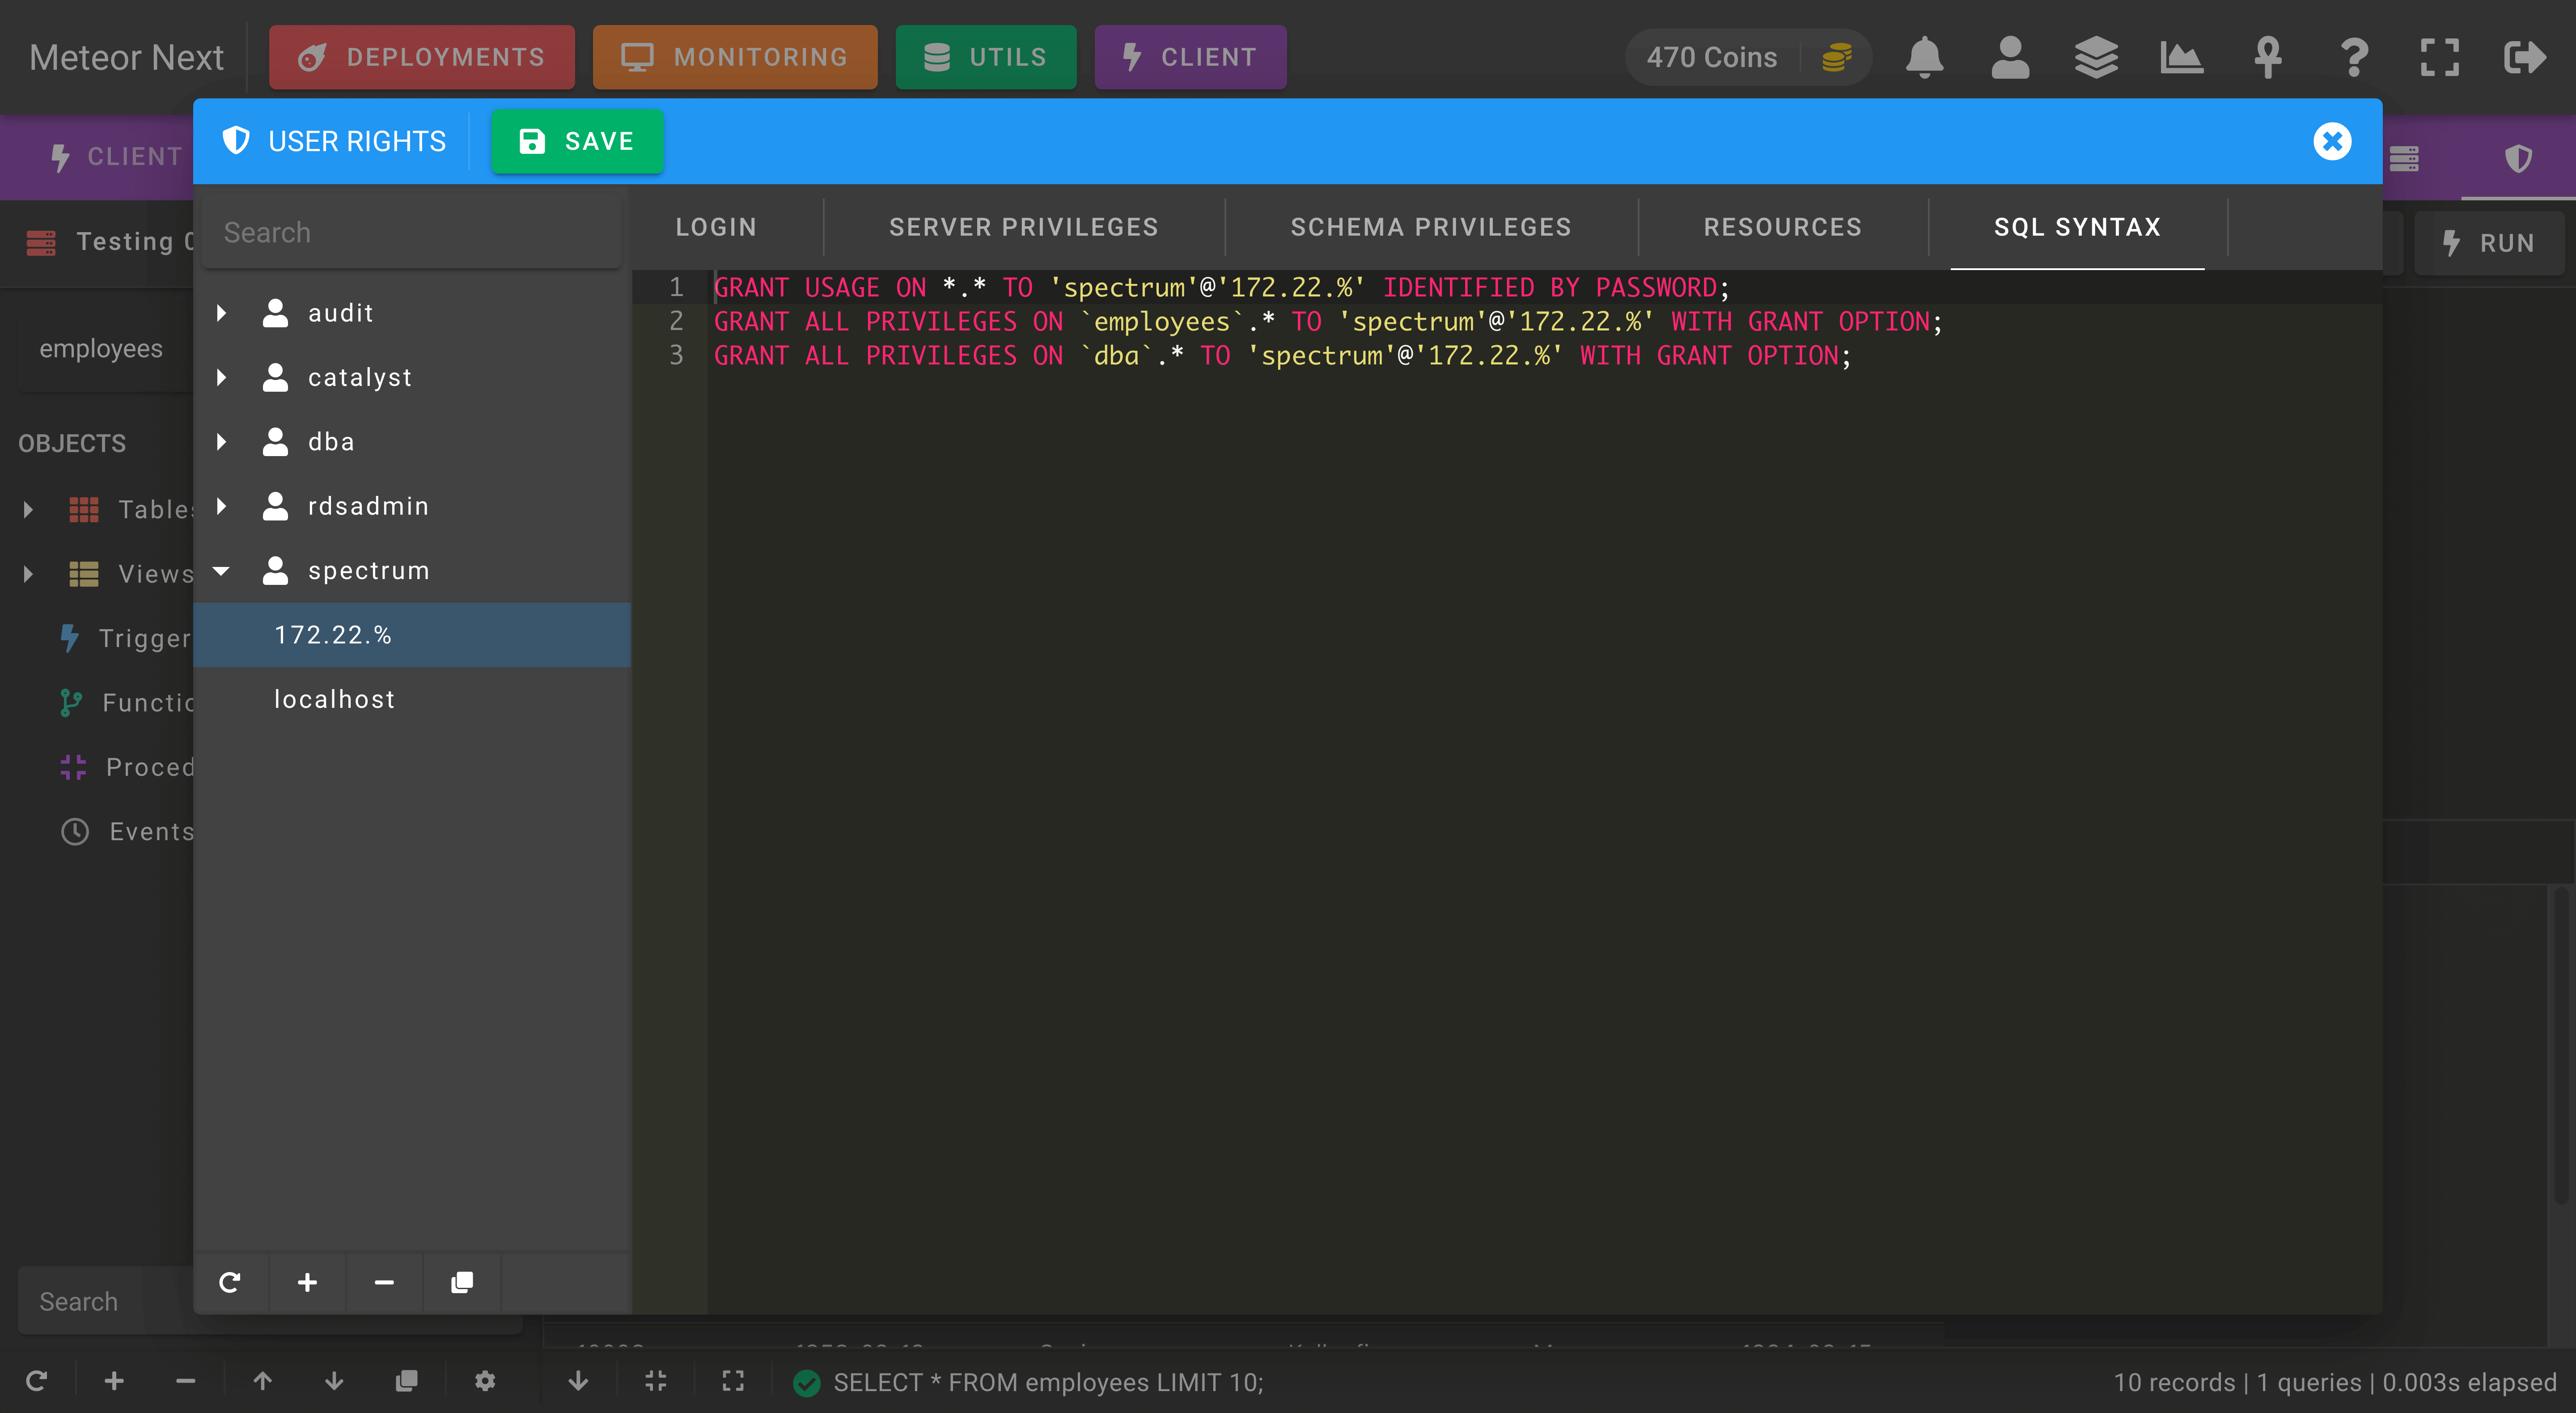Remove user with the minus icon
The width and height of the screenshot is (2576, 1413).
click(384, 1282)
